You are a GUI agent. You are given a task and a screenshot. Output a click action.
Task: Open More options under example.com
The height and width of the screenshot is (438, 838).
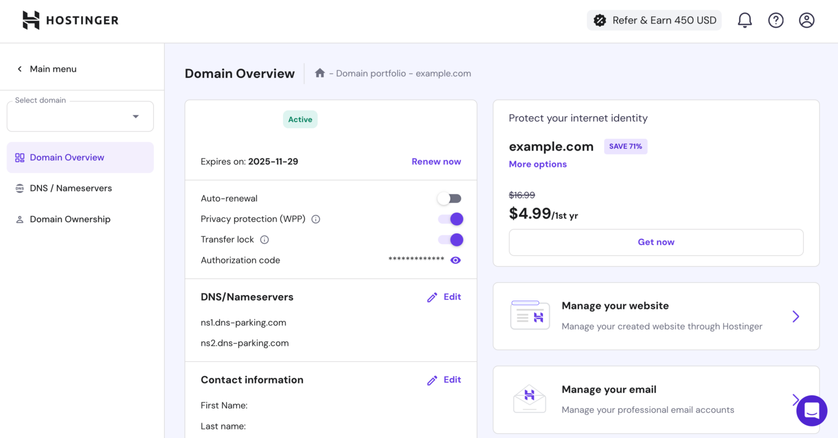(x=537, y=164)
